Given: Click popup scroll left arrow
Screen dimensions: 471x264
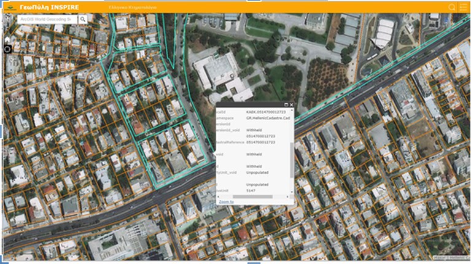Looking at the screenshot, I should coord(217,197).
